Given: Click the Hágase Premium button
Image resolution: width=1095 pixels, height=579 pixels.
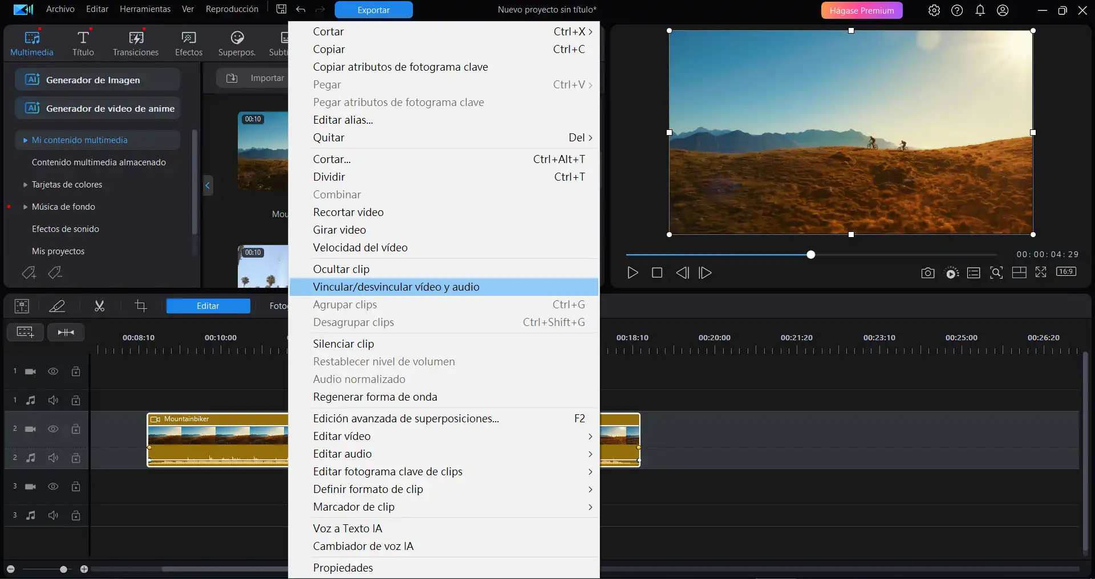Looking at the screenshot, I should coord(861,10).
